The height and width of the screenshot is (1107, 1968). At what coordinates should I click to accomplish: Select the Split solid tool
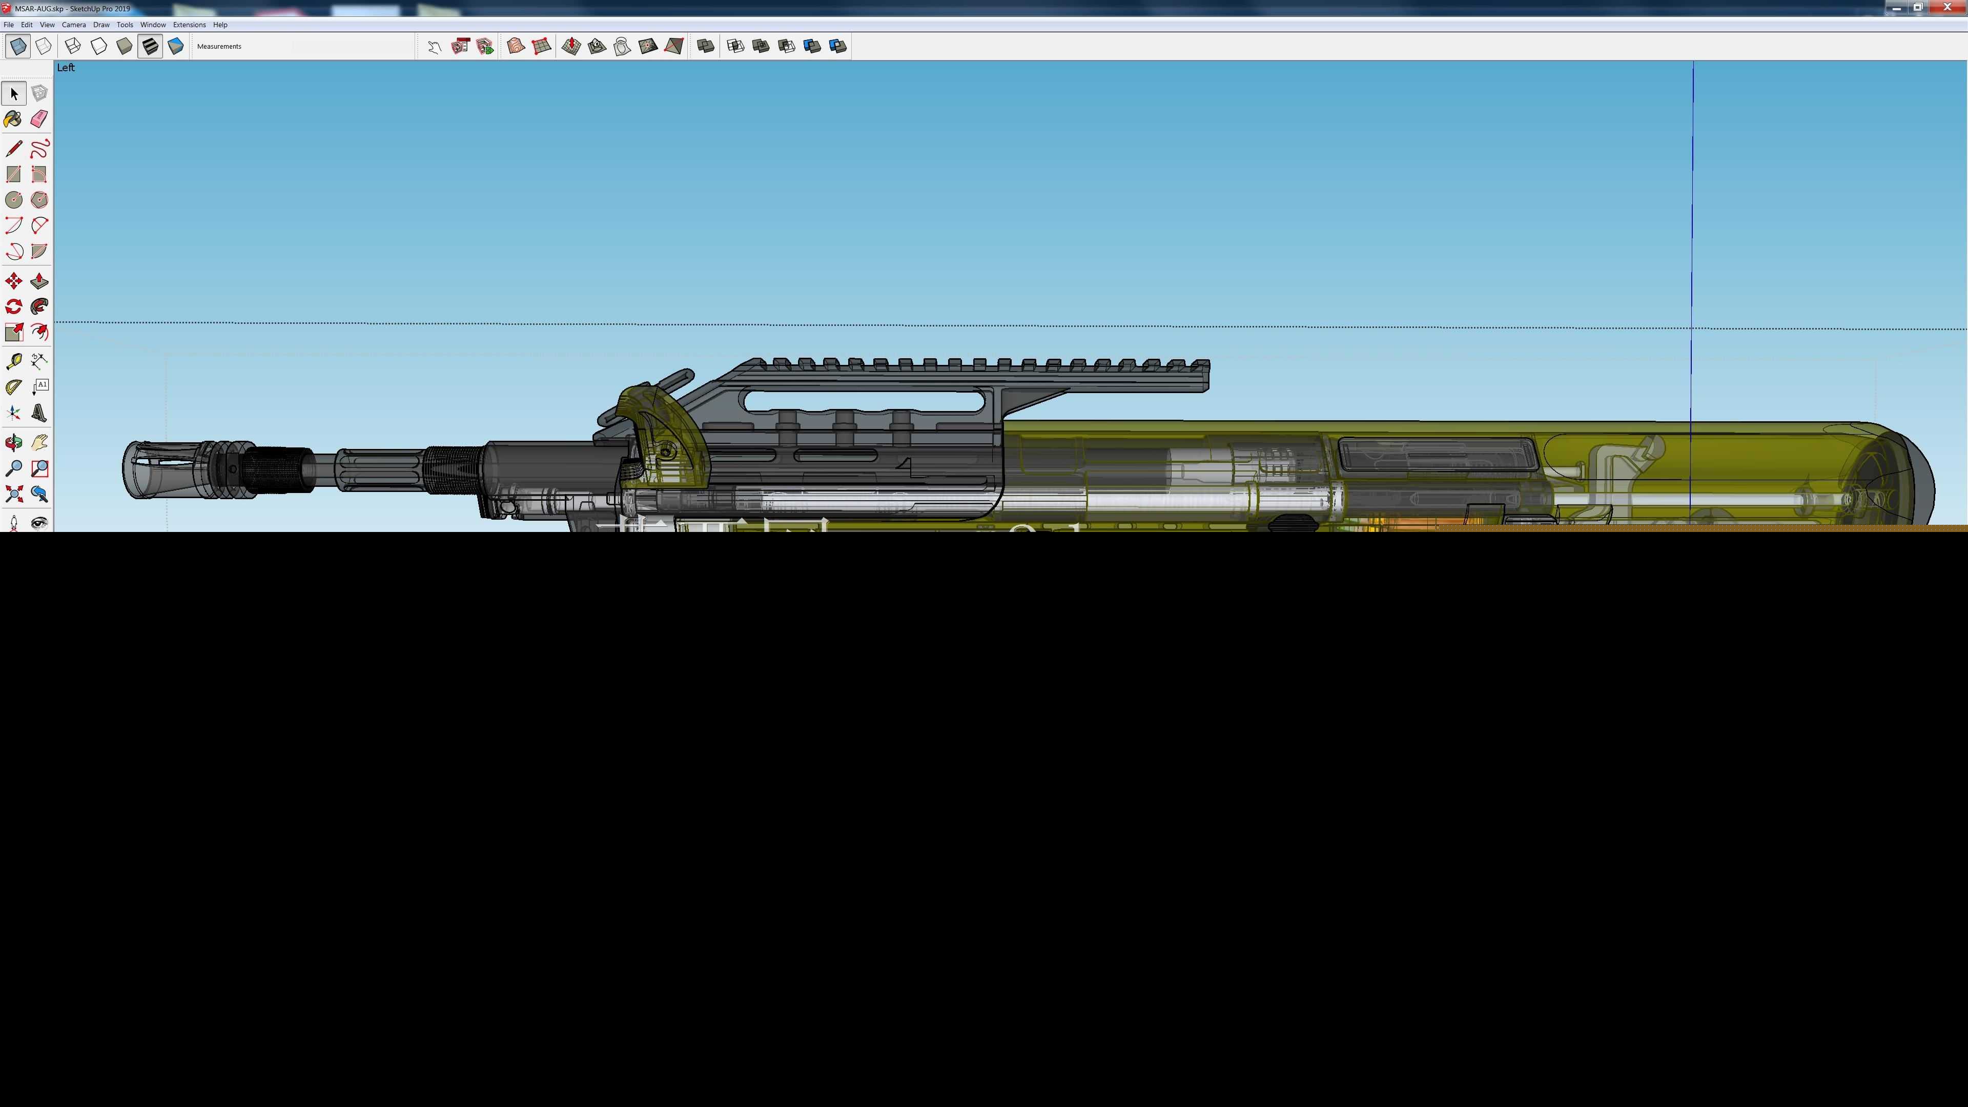click(x=838, y=47)
